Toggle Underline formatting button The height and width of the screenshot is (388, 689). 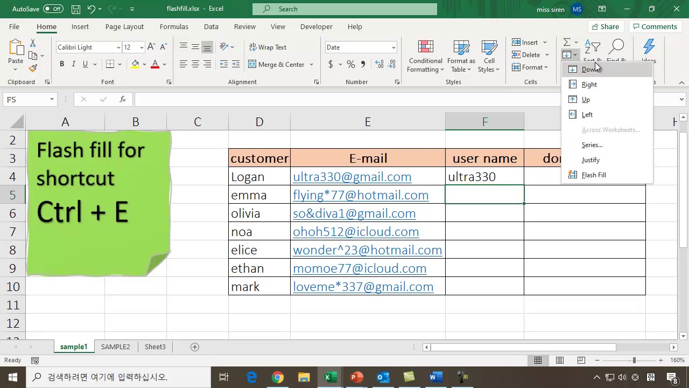click(x=85, y=64)
